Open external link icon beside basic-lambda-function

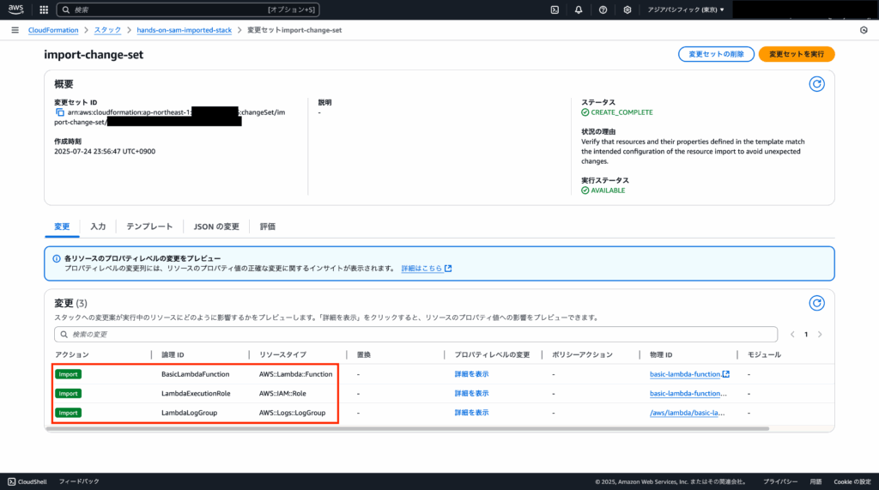726,374
